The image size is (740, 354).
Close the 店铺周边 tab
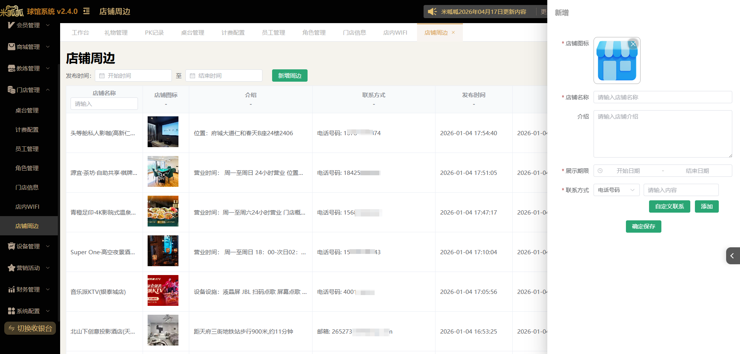pos(453,32)
